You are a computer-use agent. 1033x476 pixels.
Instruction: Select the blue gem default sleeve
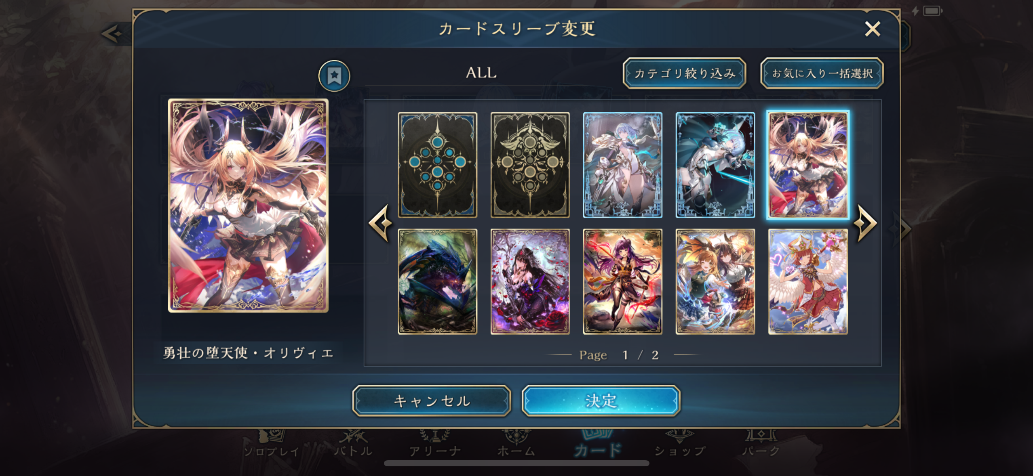[x=437, y=165]
